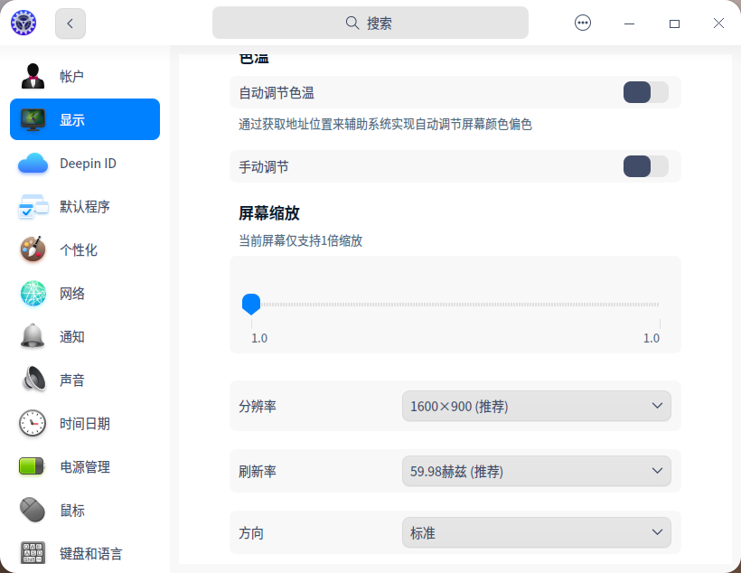Expand the 刷新率 refresh rate dropdown
This screenshot has height=573, width=741.
pyautogui.click(x=536, y=471)
